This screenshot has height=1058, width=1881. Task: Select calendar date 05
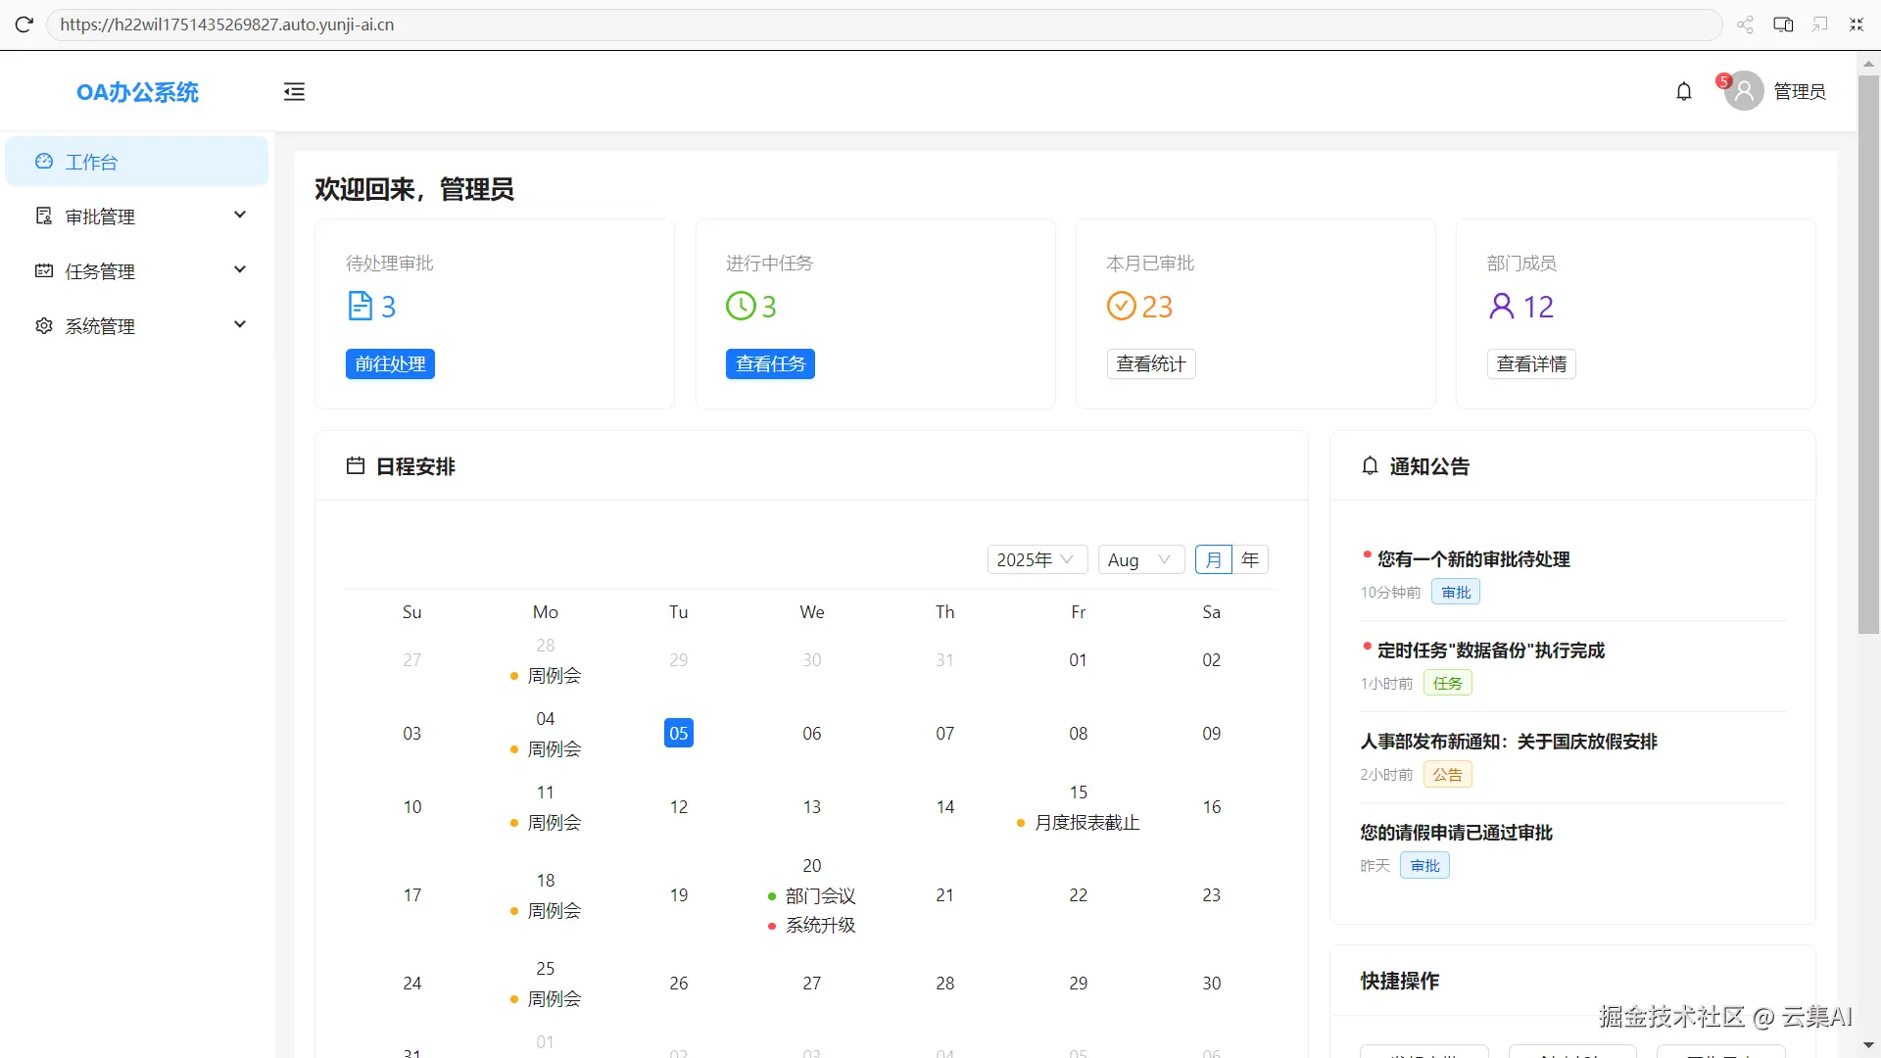point(678,733)
